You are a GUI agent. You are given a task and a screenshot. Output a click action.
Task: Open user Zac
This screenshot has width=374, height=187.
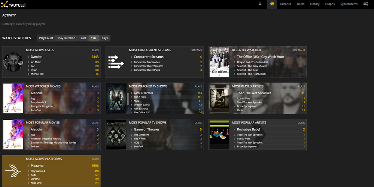pyautogui.click(x=33, y=66)
